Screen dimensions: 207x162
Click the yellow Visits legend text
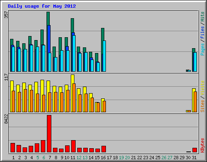click(x=203, y=88)
